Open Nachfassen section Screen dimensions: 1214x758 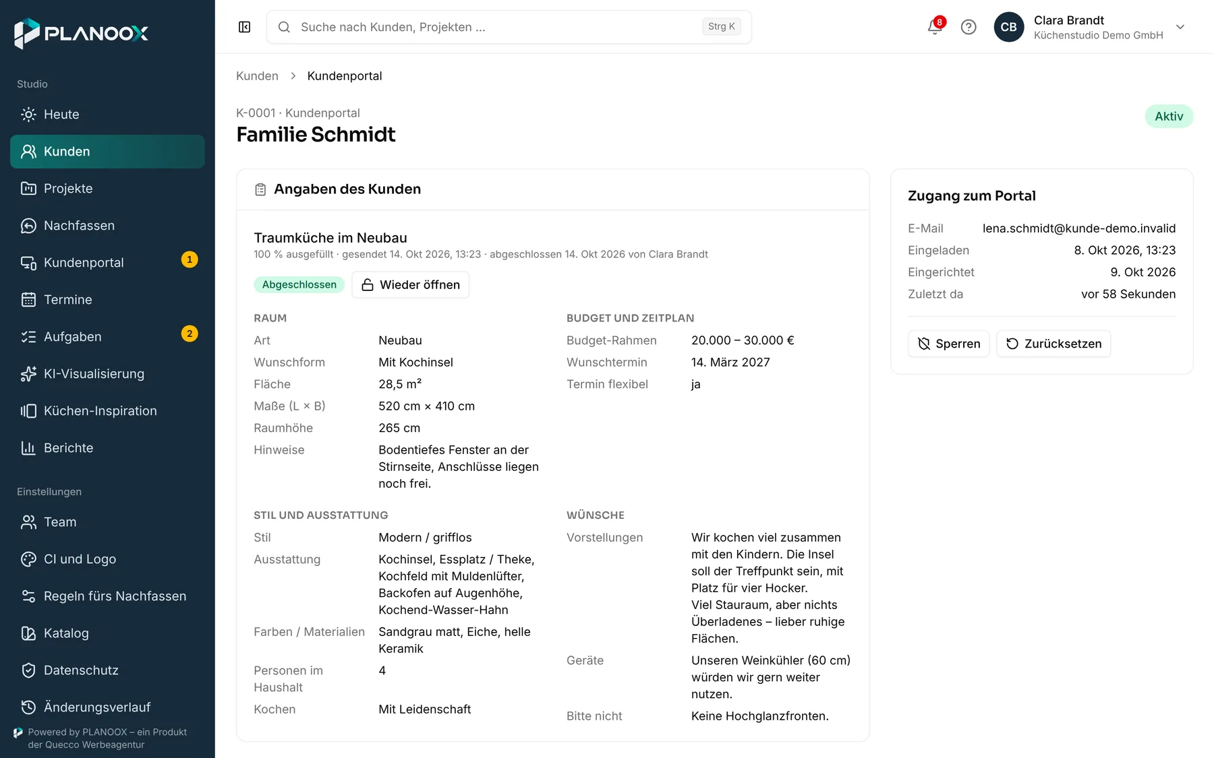(x=107, y=226)
